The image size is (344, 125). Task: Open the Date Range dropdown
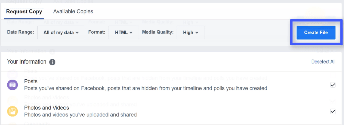click(61, 32)
